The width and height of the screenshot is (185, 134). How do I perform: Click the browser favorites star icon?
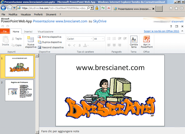pos(176,8)
